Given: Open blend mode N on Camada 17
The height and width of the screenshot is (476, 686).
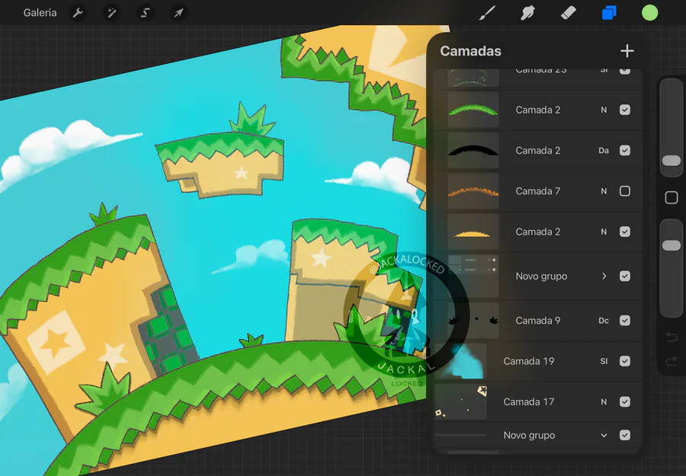Looking at the screenshot, I should pos(604,401).
